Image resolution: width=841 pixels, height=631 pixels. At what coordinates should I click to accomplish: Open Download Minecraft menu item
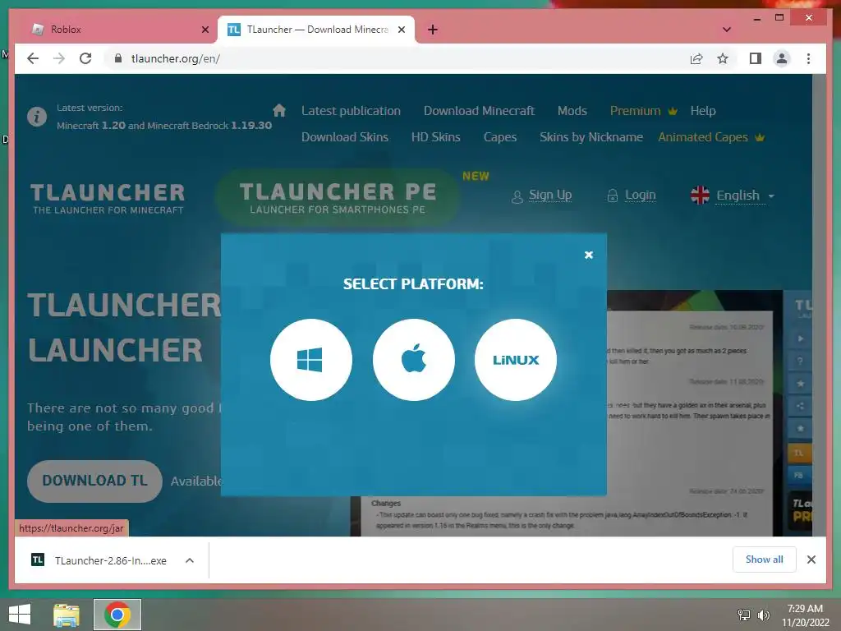point(479,111)
